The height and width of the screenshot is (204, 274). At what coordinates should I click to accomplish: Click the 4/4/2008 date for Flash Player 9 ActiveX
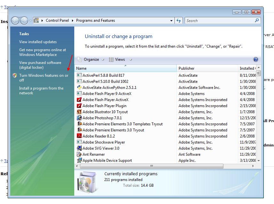click(x=247, y=94)
